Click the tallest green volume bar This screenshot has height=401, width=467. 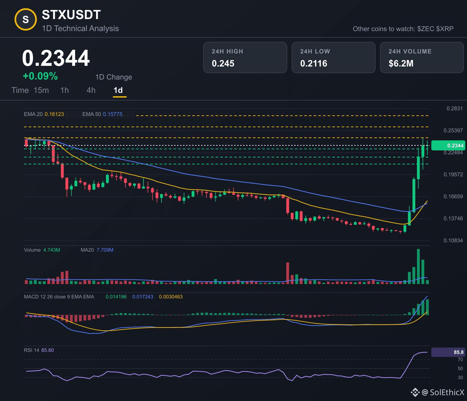click(x=418, y=266)
